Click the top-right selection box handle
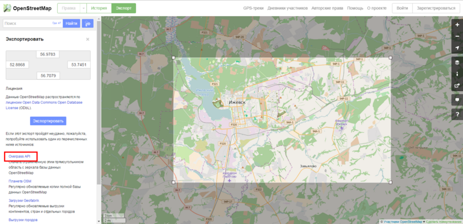The image size is (463, 224). [x=390, y=58]
